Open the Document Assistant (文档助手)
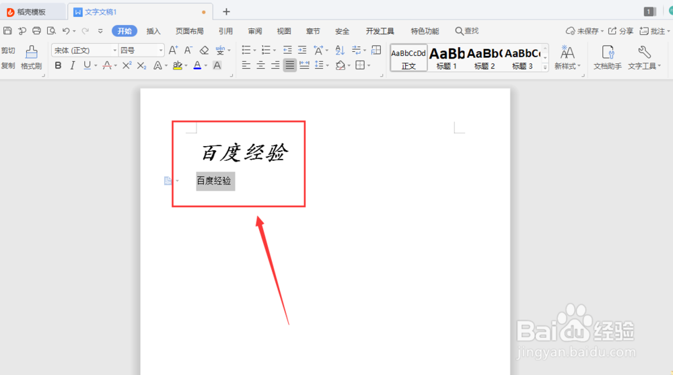The width and height of the screenshot is (673, 375). pyautogui.click(x=607, y=57)
